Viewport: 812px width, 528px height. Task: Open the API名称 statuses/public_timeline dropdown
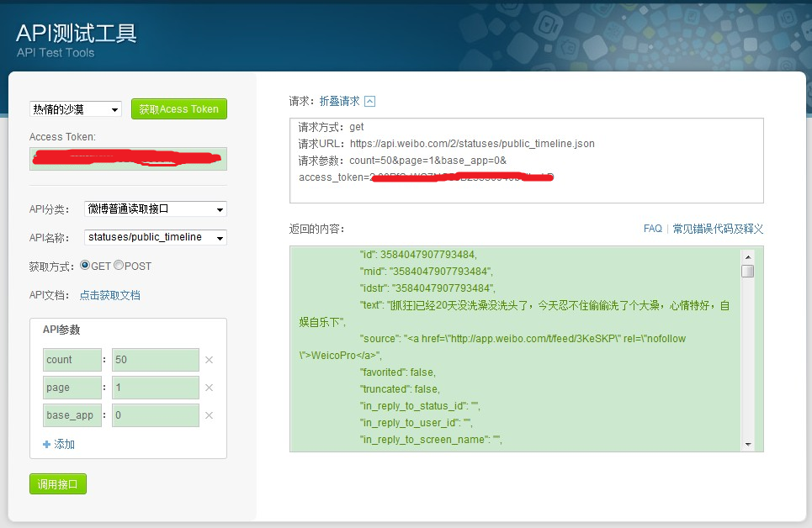[x=156, y=237]
